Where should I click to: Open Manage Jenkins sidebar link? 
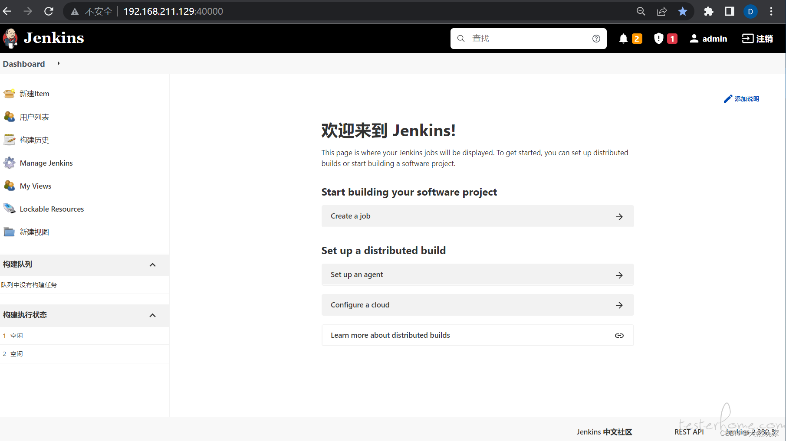point(46,163)
